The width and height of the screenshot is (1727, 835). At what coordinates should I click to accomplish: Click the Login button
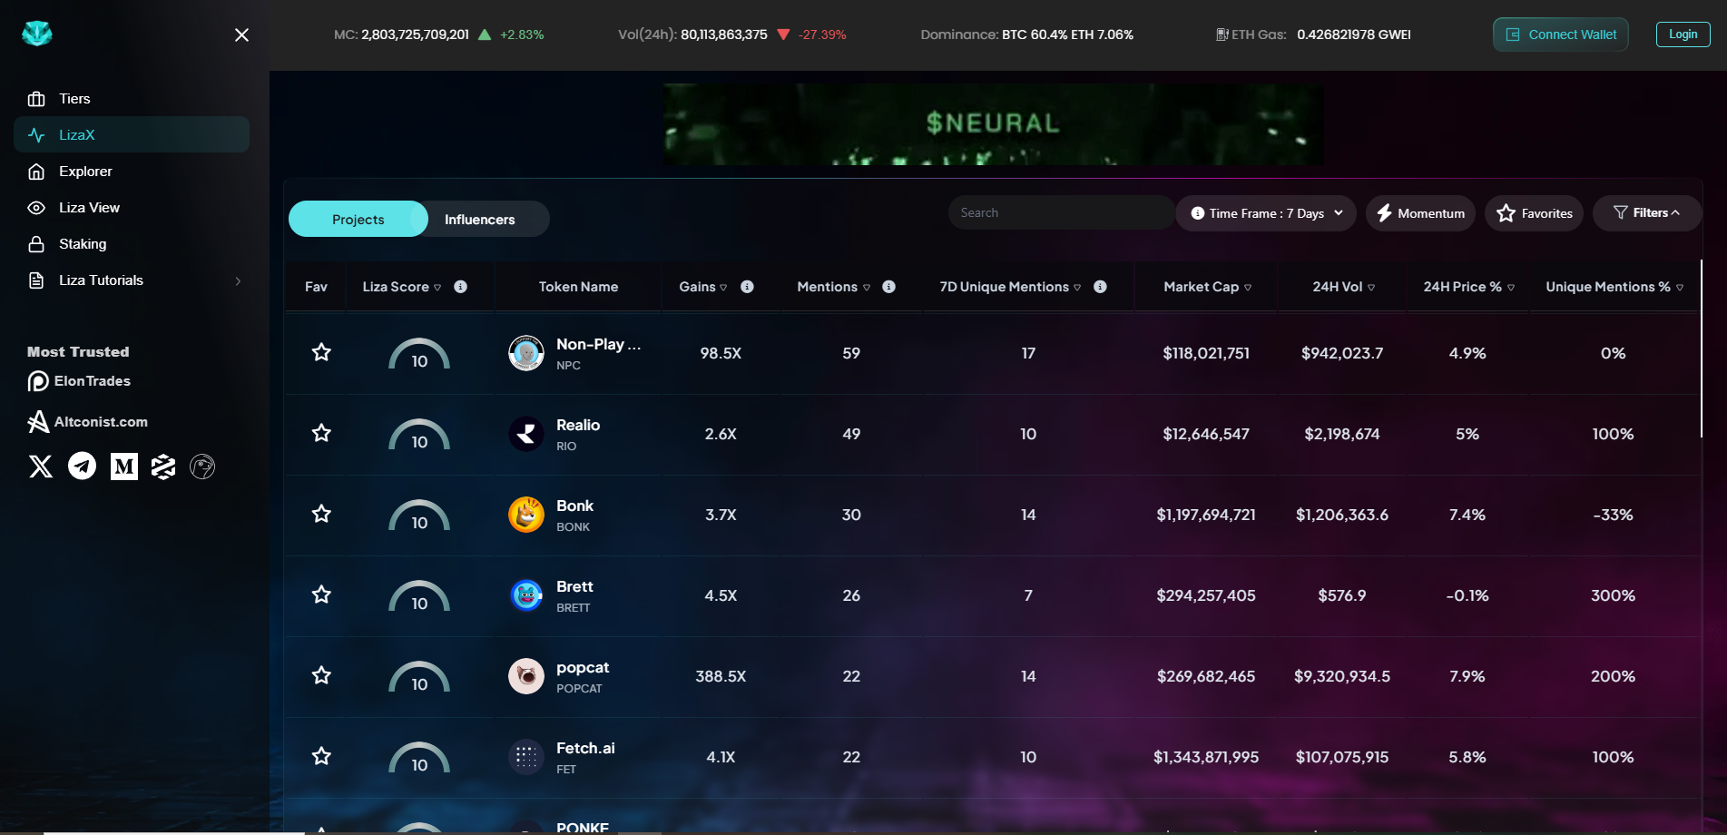coord(1683,34)
